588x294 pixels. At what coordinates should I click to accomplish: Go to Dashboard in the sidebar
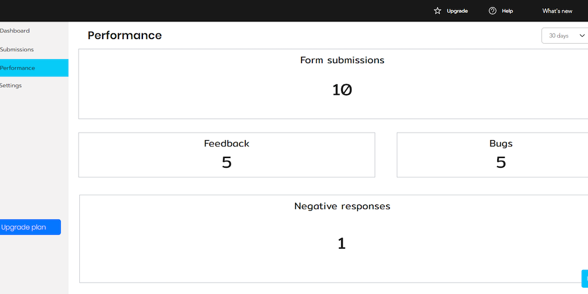coord(15,30)
